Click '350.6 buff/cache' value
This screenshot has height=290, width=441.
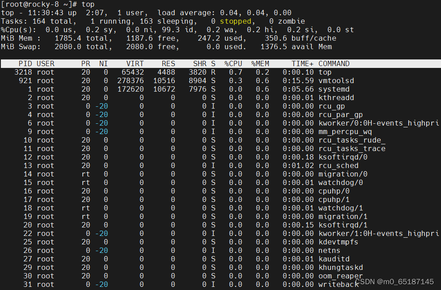pyautogui.click(x=301, y=38)
